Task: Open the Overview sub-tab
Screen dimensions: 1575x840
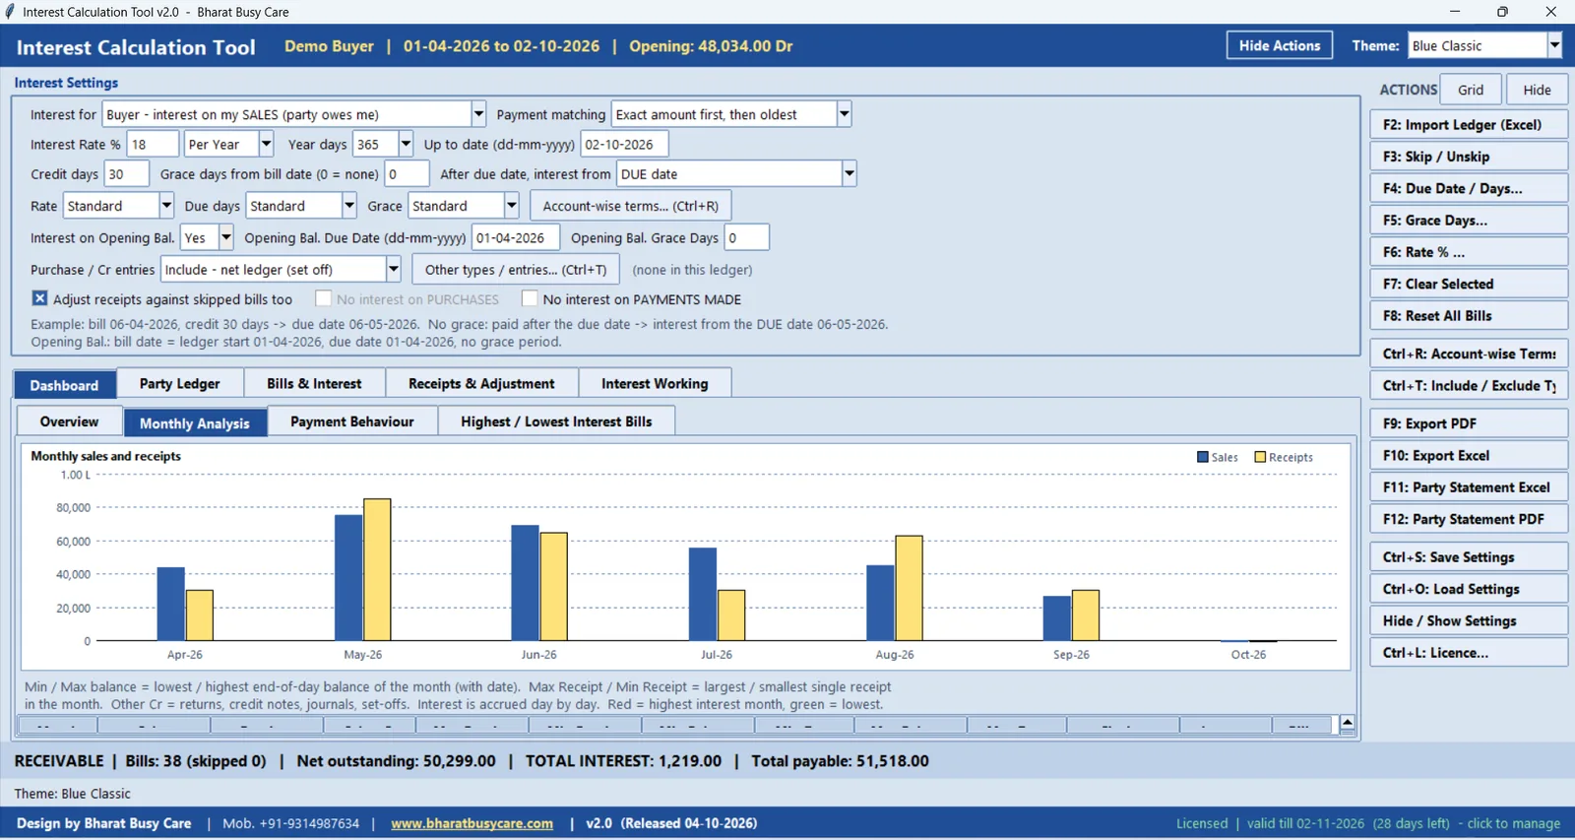Action: (x=69, y=421)
